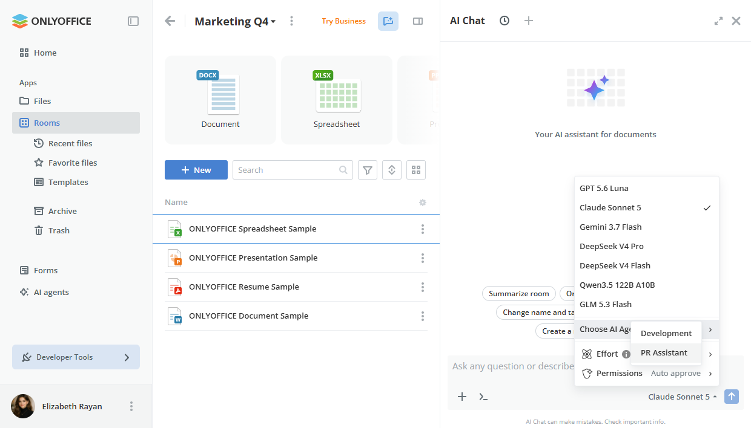Open table column settings gear
The width and height of the screenshot is (751, 428).
[423, 203]
